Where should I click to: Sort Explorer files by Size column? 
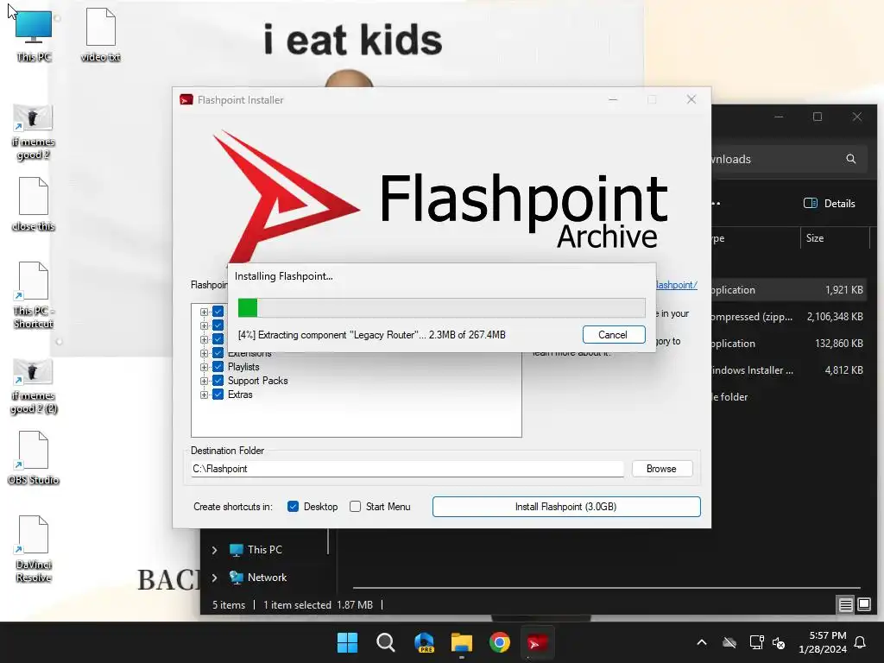pos(815,238)
